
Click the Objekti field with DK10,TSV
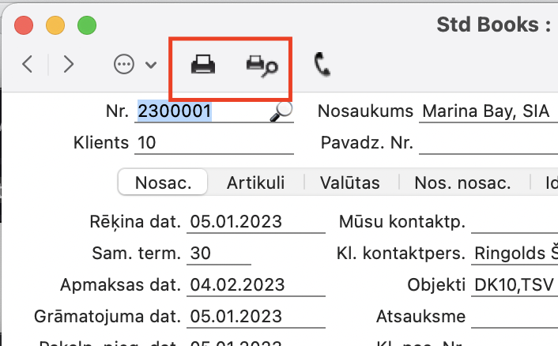coord(514,285)
